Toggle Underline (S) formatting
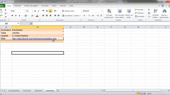This screenshot has height=95, width=170. coord(19,16)
